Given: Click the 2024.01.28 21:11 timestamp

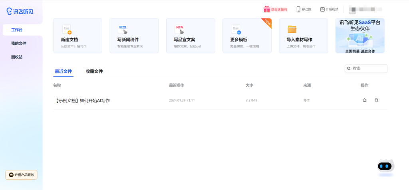Looking at the screenshot, I should pos(182,100).
